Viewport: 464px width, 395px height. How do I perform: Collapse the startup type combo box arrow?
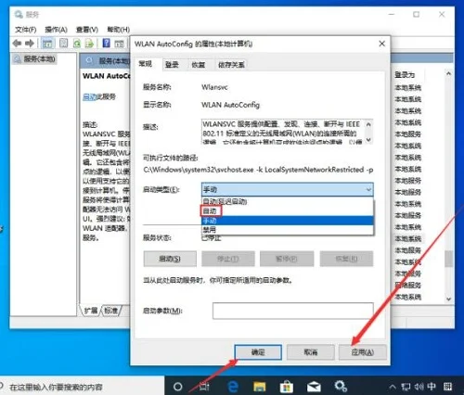(x=368, y=189)
